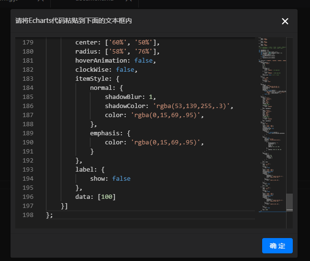Click line number 198 in the gutter

pos(28,215)
